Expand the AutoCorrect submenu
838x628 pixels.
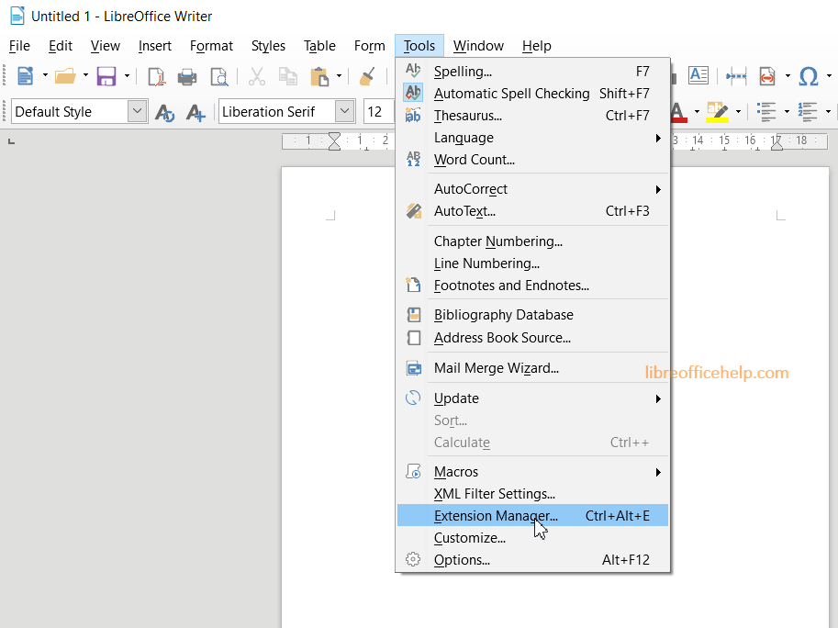point(533,189)
